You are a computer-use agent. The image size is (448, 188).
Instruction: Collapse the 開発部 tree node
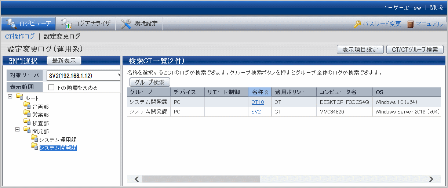[17, 130]
